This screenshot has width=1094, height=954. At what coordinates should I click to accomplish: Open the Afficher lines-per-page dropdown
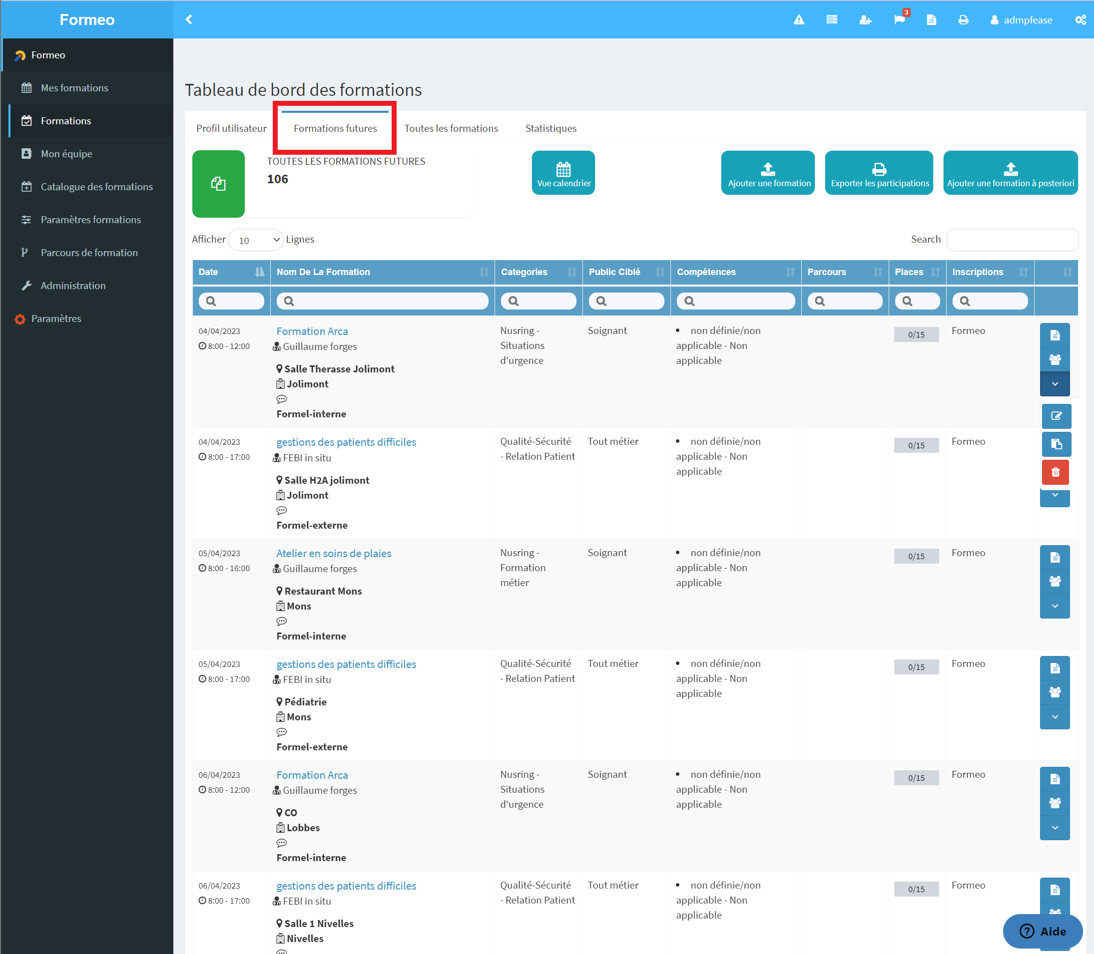click(256, 240)
